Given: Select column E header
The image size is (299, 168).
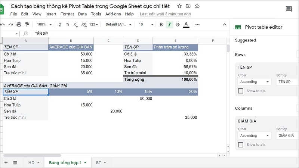Looking at the screenshot, I should pyautogui.click(x=175, y=41).
